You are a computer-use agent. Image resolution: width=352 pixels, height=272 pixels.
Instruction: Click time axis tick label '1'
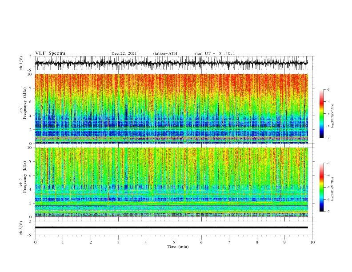tap(63, 242)
